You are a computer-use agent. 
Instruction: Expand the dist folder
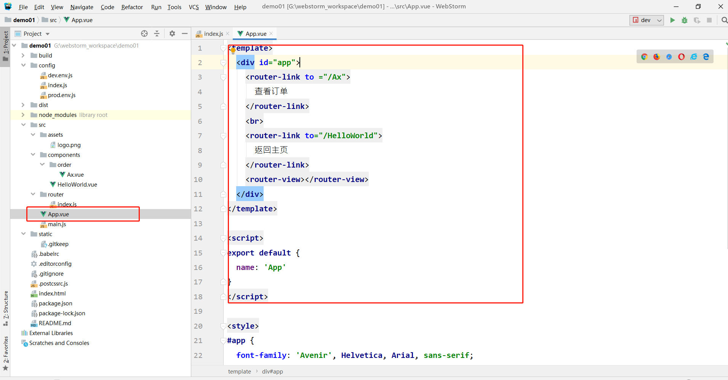(x=23, y=105)
